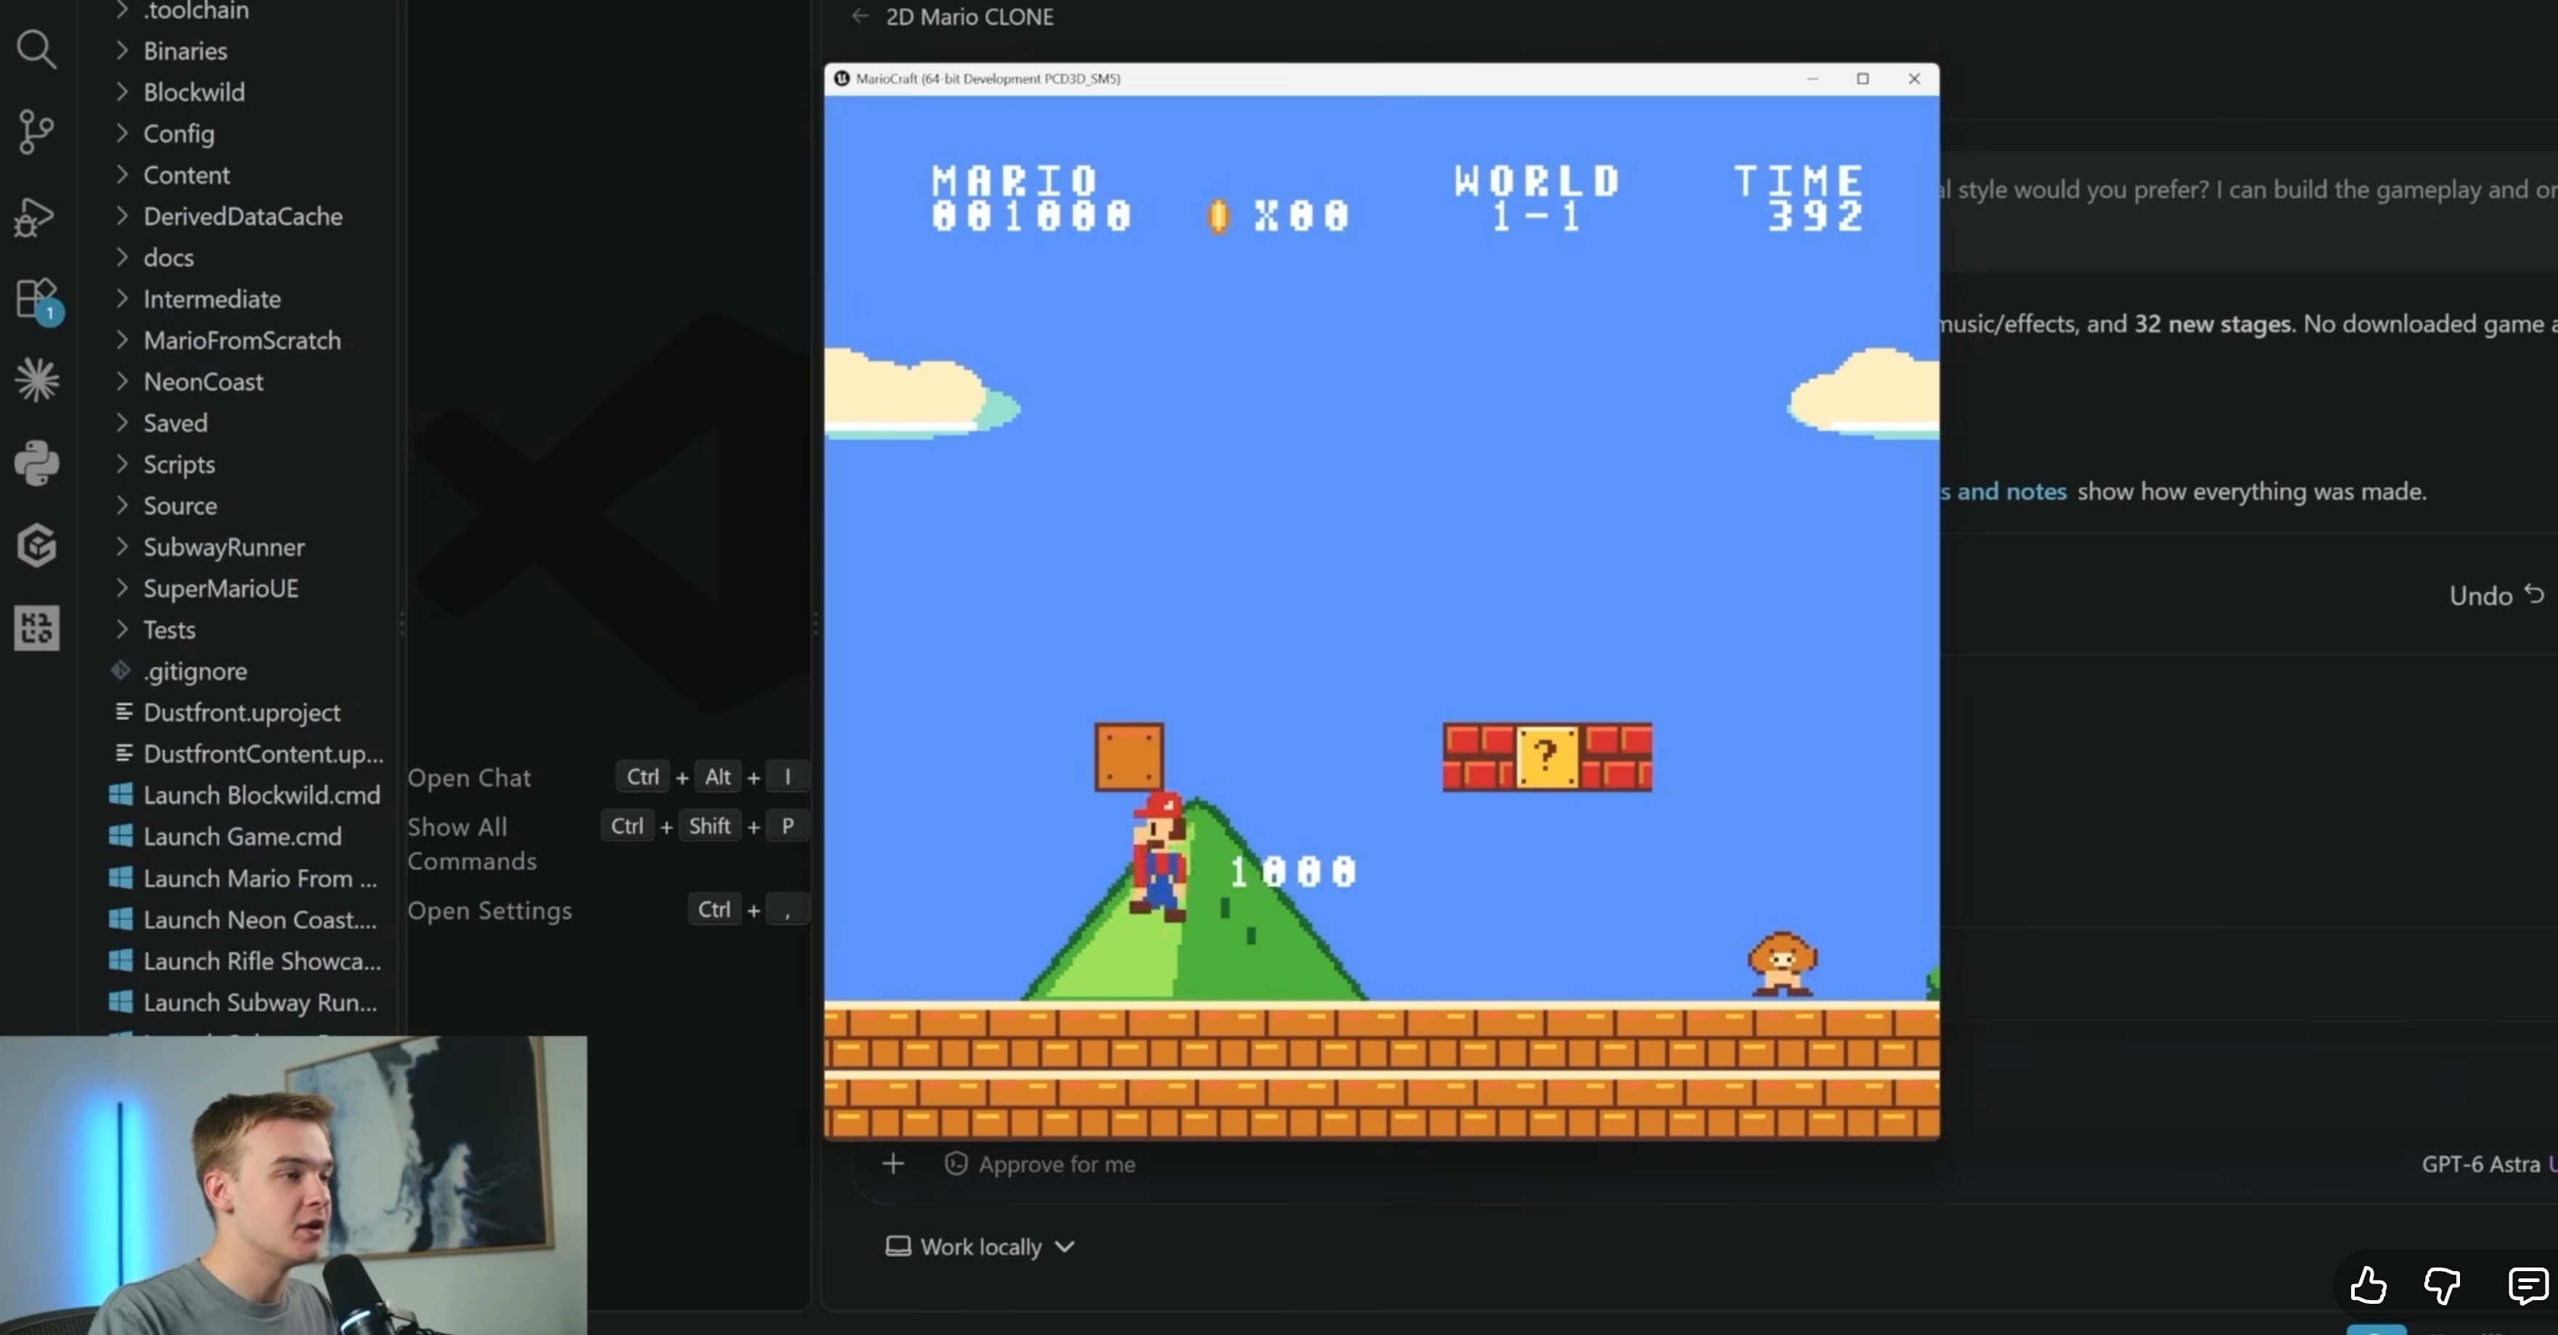Click the thumbs down feedback icon
Screen dimensions: 2558x1335
click(2442, 1286)
